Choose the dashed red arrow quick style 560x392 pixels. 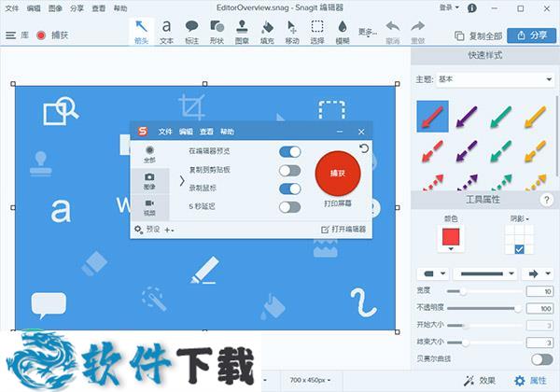[432, 151]
